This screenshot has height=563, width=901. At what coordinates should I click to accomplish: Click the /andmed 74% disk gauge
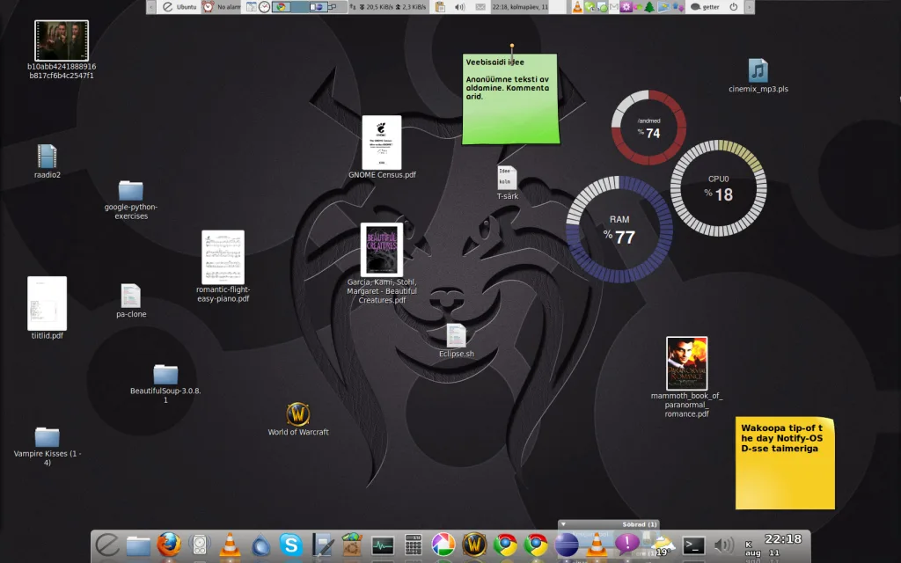[648, 127]
